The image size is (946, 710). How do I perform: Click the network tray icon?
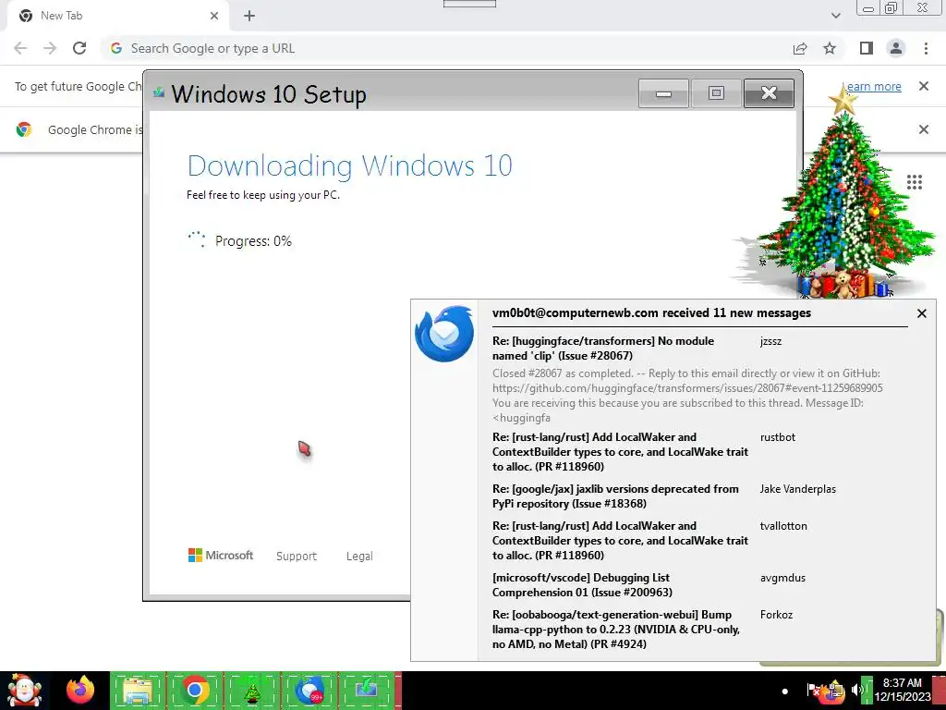tap(834, 690)
